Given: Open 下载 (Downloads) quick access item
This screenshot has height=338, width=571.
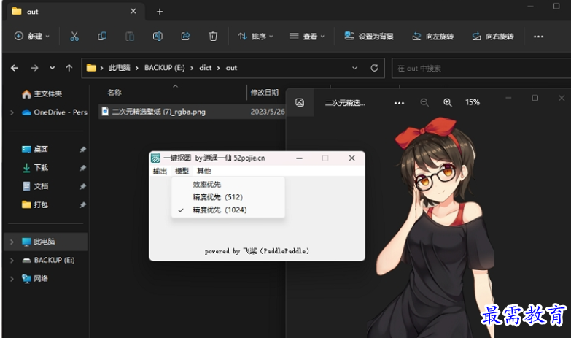Looking at the screenshot, I should 35,168.
